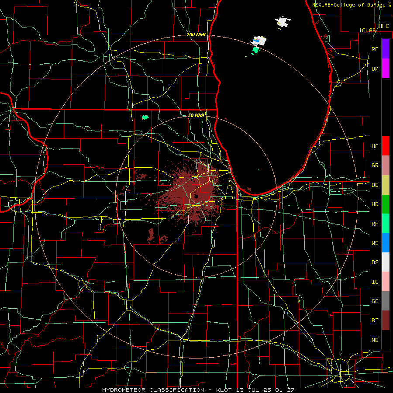
Task: Click the GC legend label
Action: 375,301
